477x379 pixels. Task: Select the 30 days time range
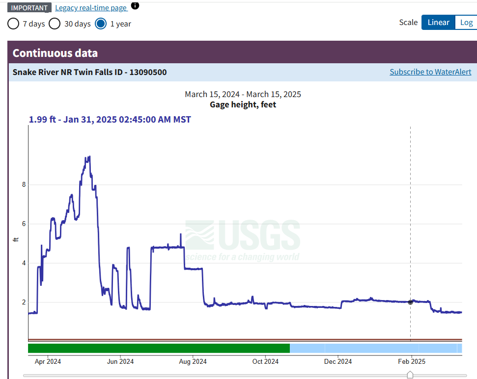(55, 24)
